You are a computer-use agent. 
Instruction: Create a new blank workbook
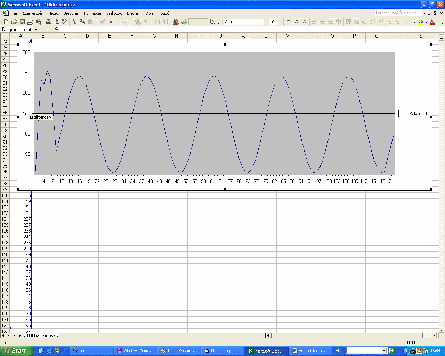tap(6, 22)
